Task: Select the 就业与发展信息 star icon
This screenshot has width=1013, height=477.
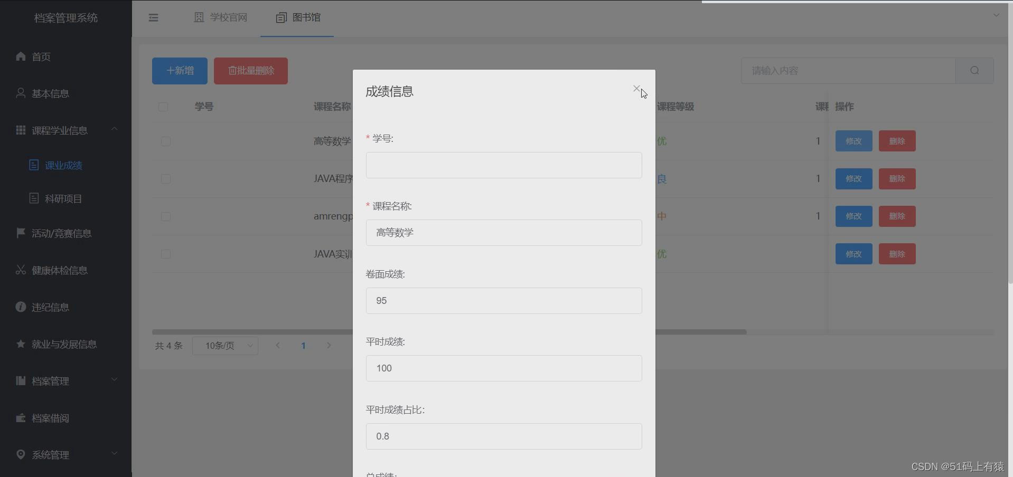Action: tap(21, 344)
